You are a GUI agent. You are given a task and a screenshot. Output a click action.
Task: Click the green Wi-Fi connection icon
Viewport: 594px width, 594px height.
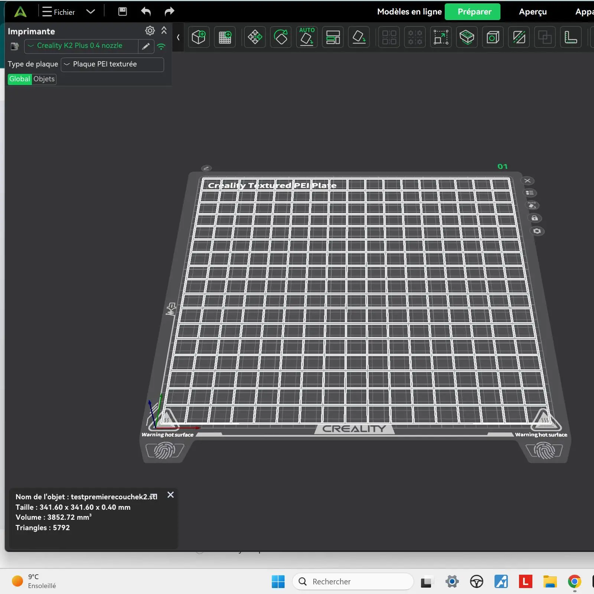coord(161,46)
